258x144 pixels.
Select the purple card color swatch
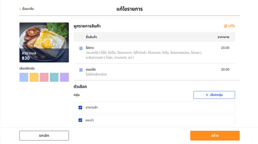[64, 77]
